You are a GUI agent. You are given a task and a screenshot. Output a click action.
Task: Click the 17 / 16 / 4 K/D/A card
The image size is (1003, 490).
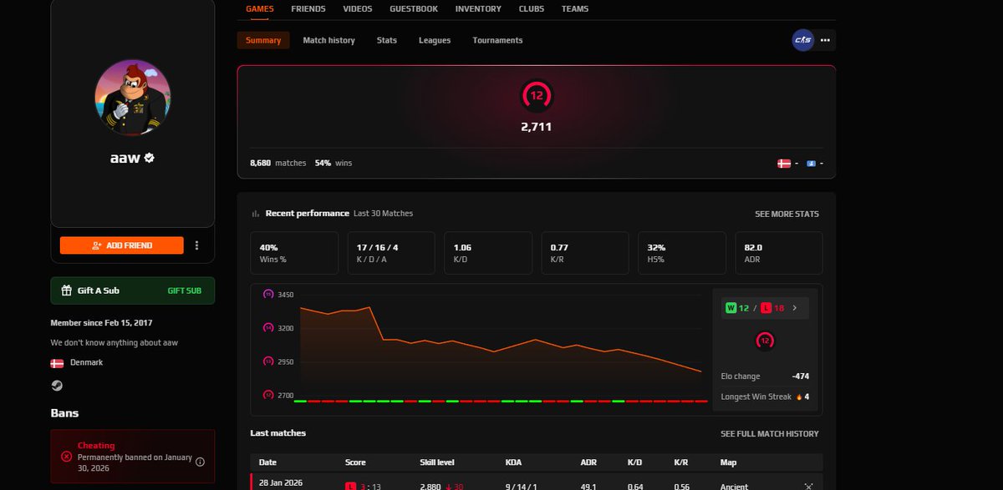[391, 253]
